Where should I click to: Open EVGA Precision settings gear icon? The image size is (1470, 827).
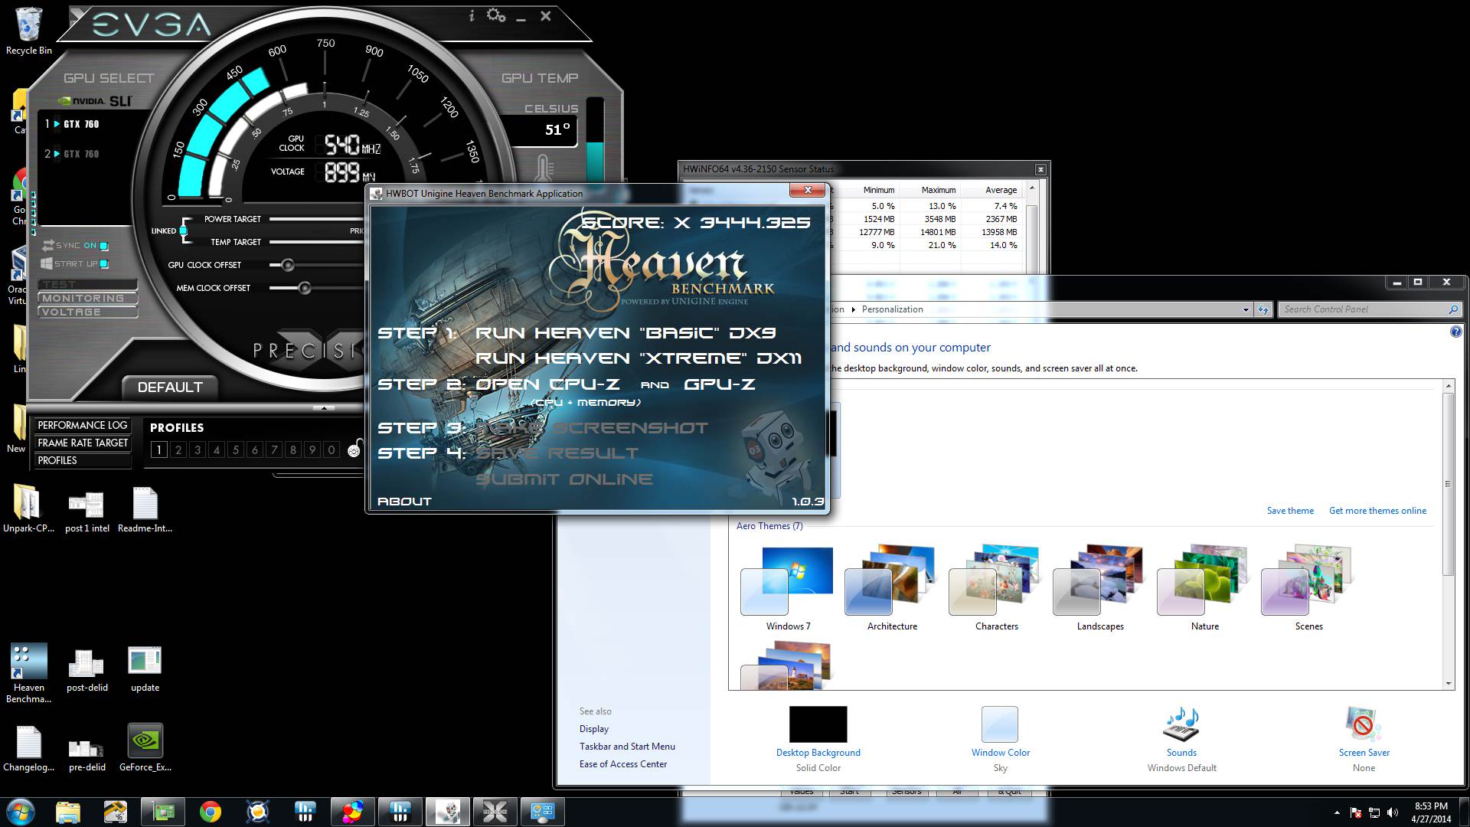496,15
